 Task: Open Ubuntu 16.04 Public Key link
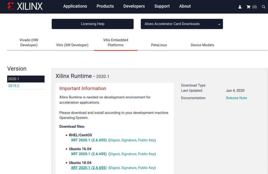(146, 154)
